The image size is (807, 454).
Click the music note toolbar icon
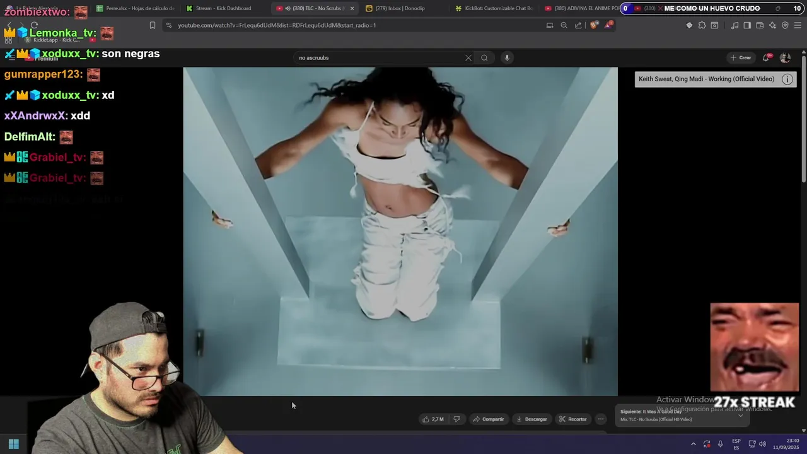tap(734, 25)
